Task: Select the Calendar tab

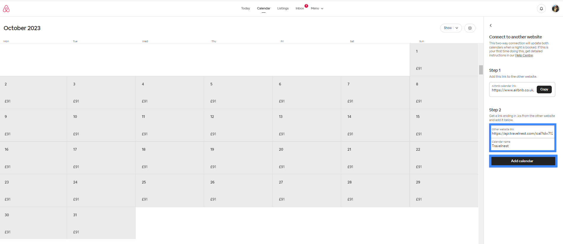Action: [x=263, y=9]
